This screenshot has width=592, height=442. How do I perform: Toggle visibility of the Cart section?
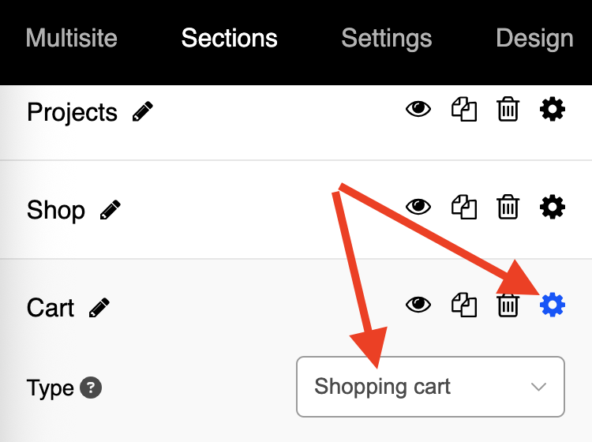tap(418, 305)
